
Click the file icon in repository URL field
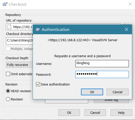(x=9, y=27)
